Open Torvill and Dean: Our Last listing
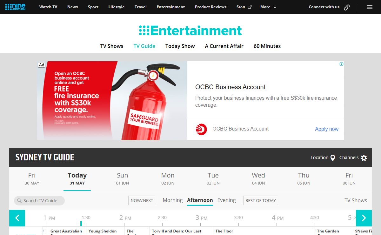 pos(181,231)
